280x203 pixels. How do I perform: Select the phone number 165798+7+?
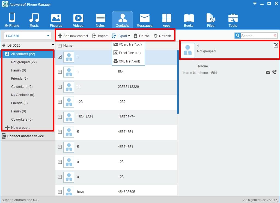(x=126, y=117)
